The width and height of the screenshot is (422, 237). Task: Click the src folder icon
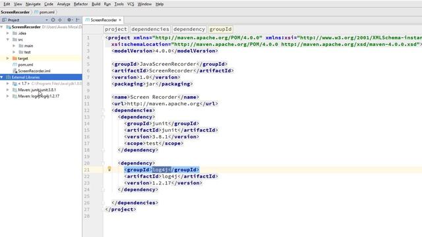pos(15,39)
